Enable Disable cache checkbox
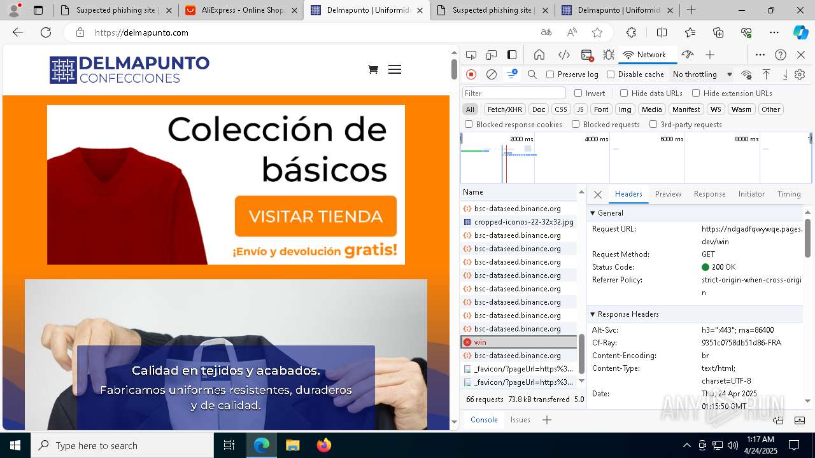Image resolution: width=815 pixels, height=458 pixels. coord(611,74)
